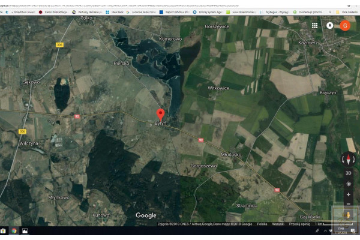Rotate map counterclockwise using compass left arrow
The width and height of the screenshot is (360, 240).
[x=343, y=159]
